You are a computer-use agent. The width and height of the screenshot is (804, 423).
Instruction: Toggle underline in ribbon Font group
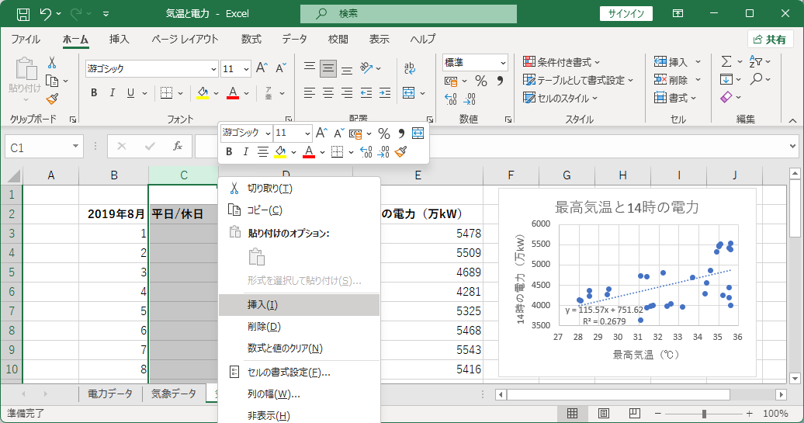(130, 93)
